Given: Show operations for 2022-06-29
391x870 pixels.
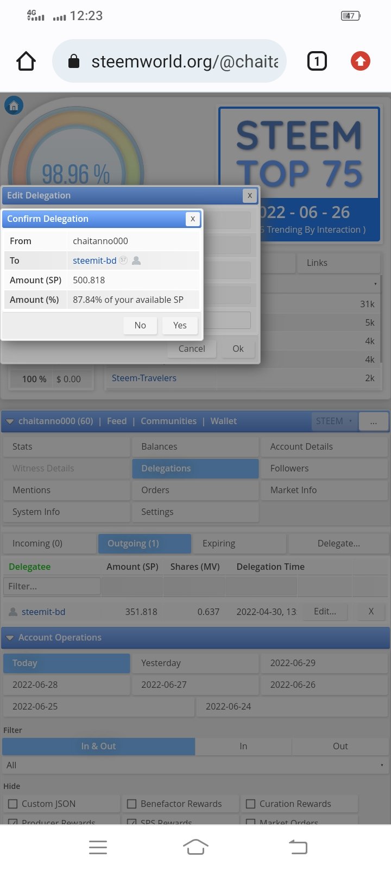Looking at the screenshot, I should coord(324,663).
